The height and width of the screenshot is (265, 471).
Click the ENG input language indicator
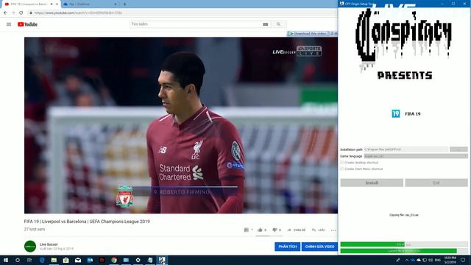point(438,260)
